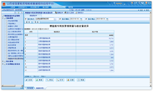Image resolution: width=153 pixels, height=91 pixels.
Task: Collapse the 指标预警 tree node
Action: pos(3,18)
